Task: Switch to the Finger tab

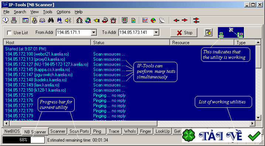Action: (146, 131)
